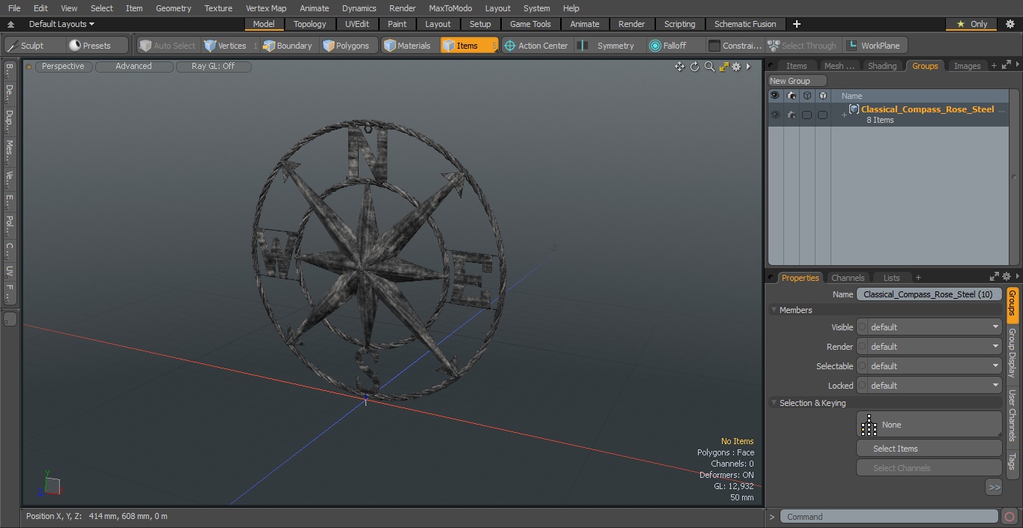This screenshot has width=1023, height=528.
Task: Click the Command input field
Action: [x=888, y=517]
